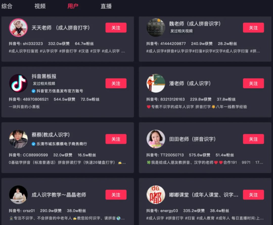Click 发过相关视频 tag under 魏老师

181,31
